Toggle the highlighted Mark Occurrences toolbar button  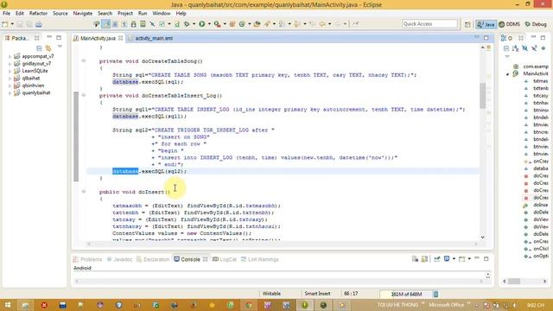[x=105, y=24]
